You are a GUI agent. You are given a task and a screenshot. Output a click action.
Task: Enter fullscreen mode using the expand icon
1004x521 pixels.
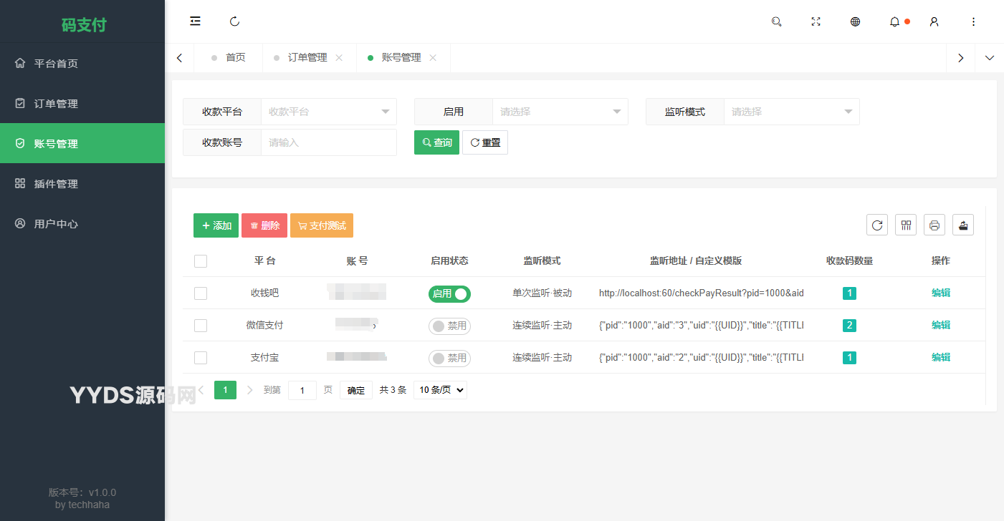tap(816, 21)
